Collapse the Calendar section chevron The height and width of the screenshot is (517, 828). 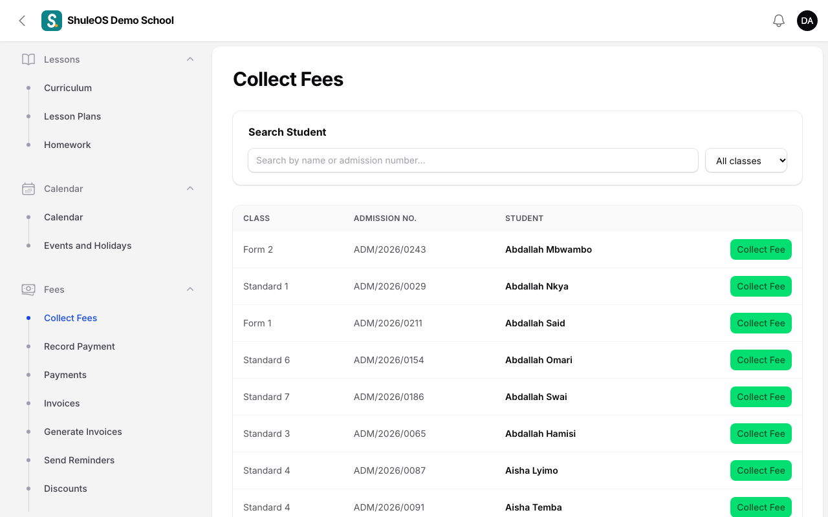[190, 189]
